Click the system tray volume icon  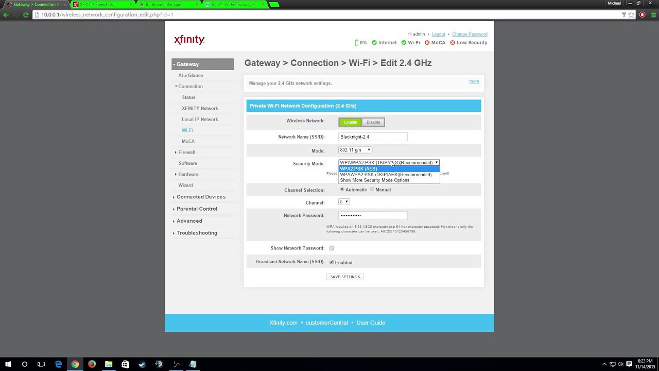coord(620,364)
